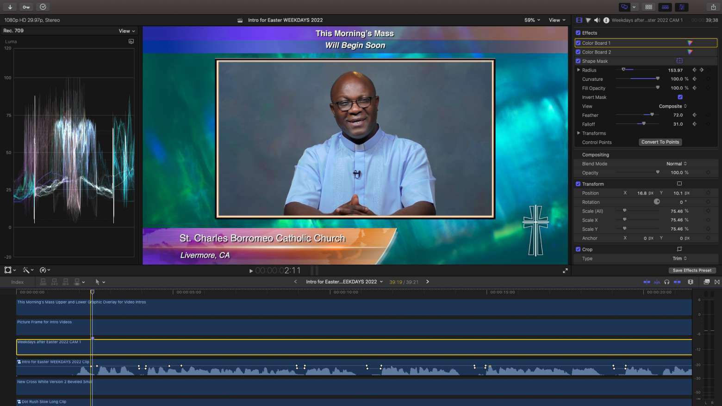Click the waveform scope settings icon
The image size is (722, 406).
(x=131, y=42)
